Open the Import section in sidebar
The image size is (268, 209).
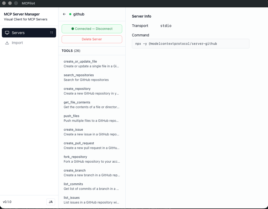(x=29, y=43)
